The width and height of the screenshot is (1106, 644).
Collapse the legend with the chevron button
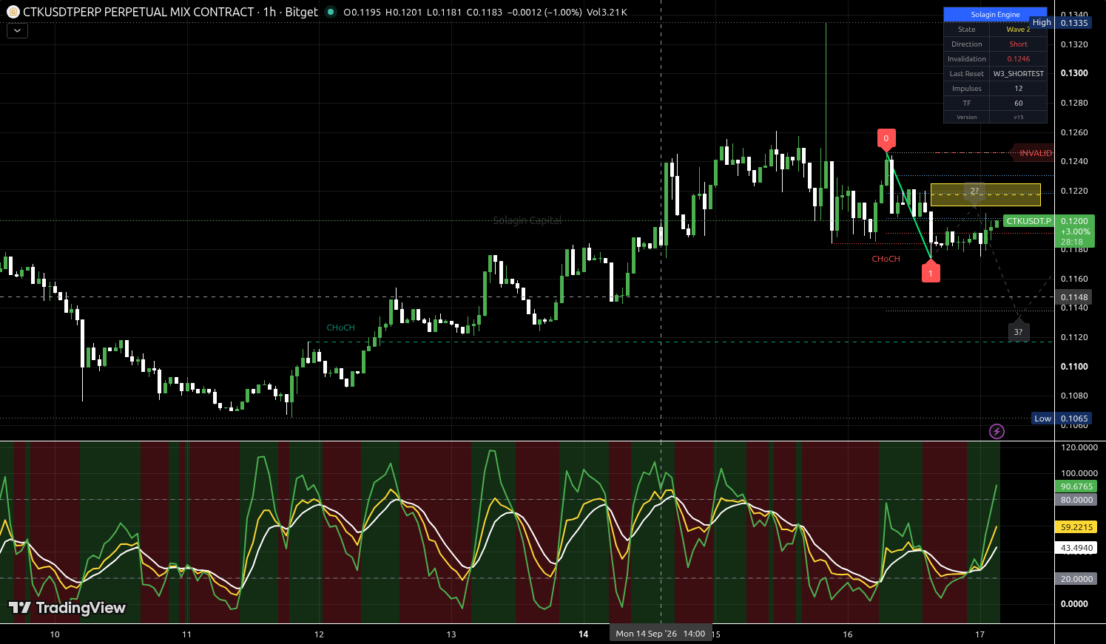17,31
